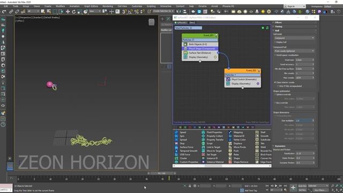Choose the Fluid Properties operator
The image size is (343, 193).
coord(212,132)
